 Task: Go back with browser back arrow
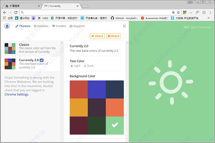pyautogui.click(x=5, y=13)
